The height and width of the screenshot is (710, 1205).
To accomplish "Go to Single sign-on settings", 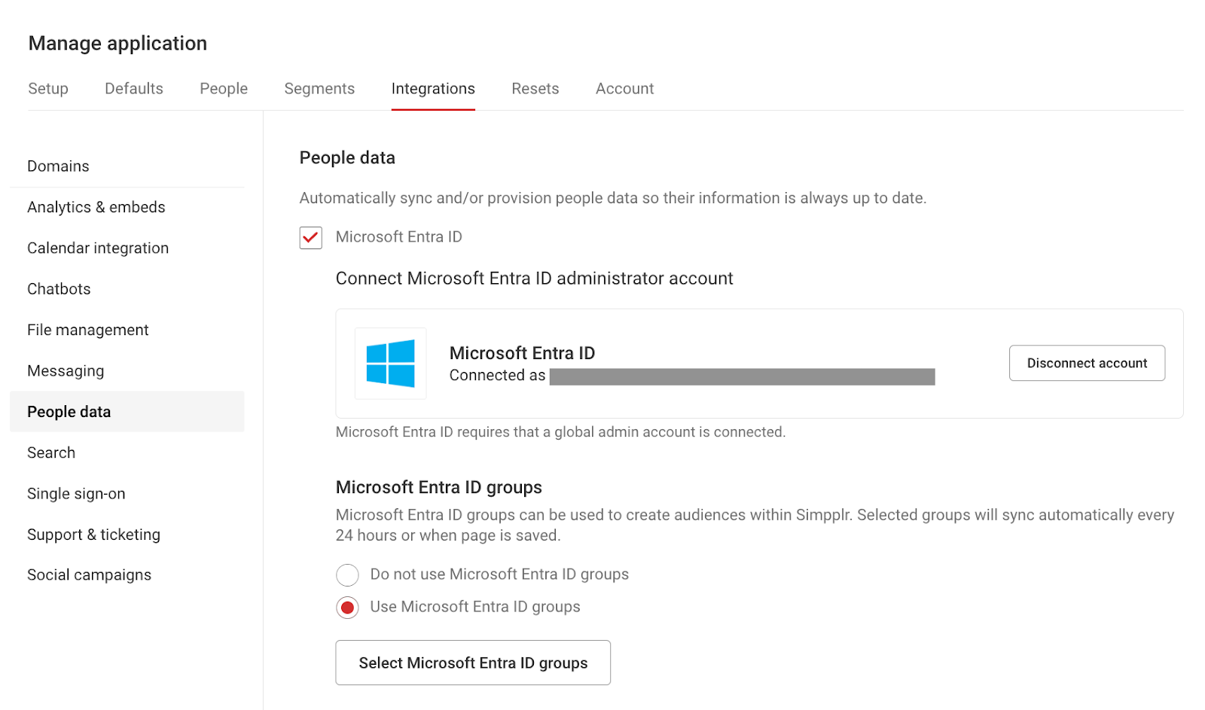I will [x=127, y=494].
